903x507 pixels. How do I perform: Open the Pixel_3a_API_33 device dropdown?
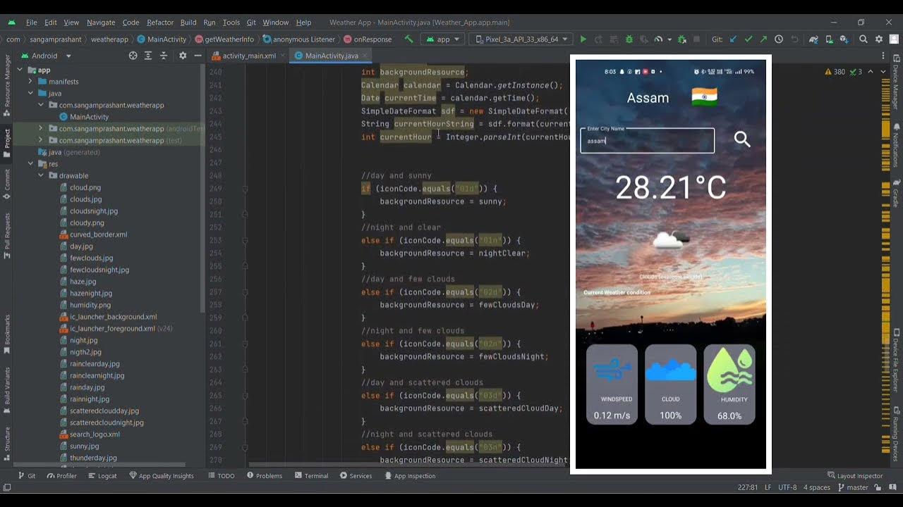pos(521,39)
